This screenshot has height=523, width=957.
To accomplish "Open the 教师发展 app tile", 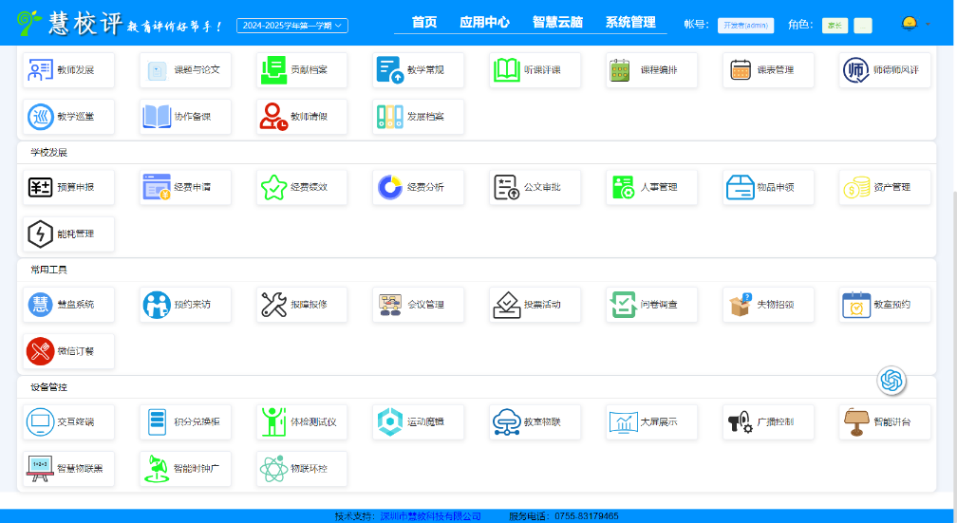I will point(68,70).
